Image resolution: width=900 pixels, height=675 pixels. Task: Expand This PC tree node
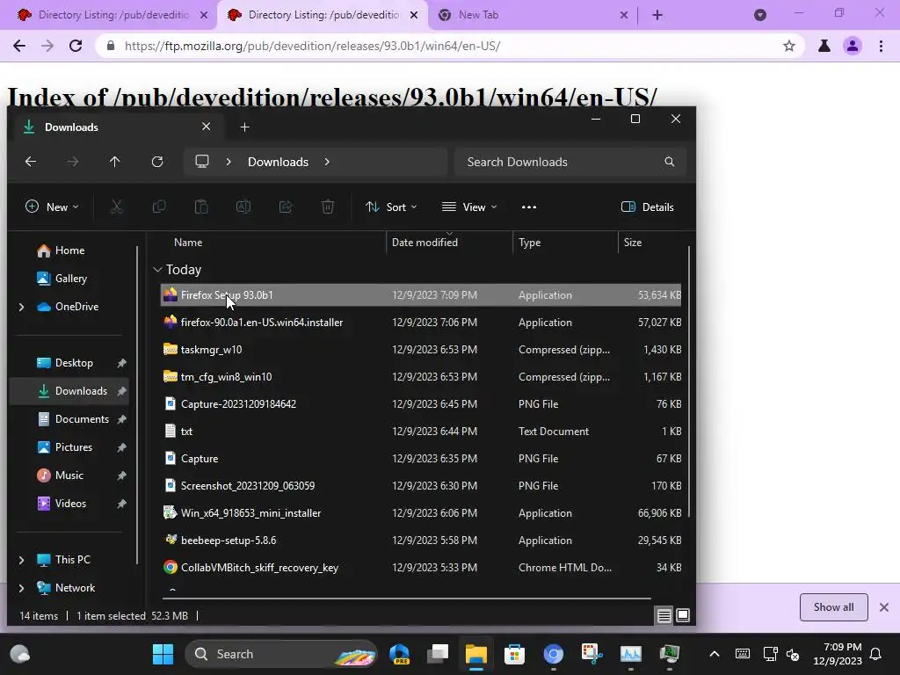click(21, 560)
